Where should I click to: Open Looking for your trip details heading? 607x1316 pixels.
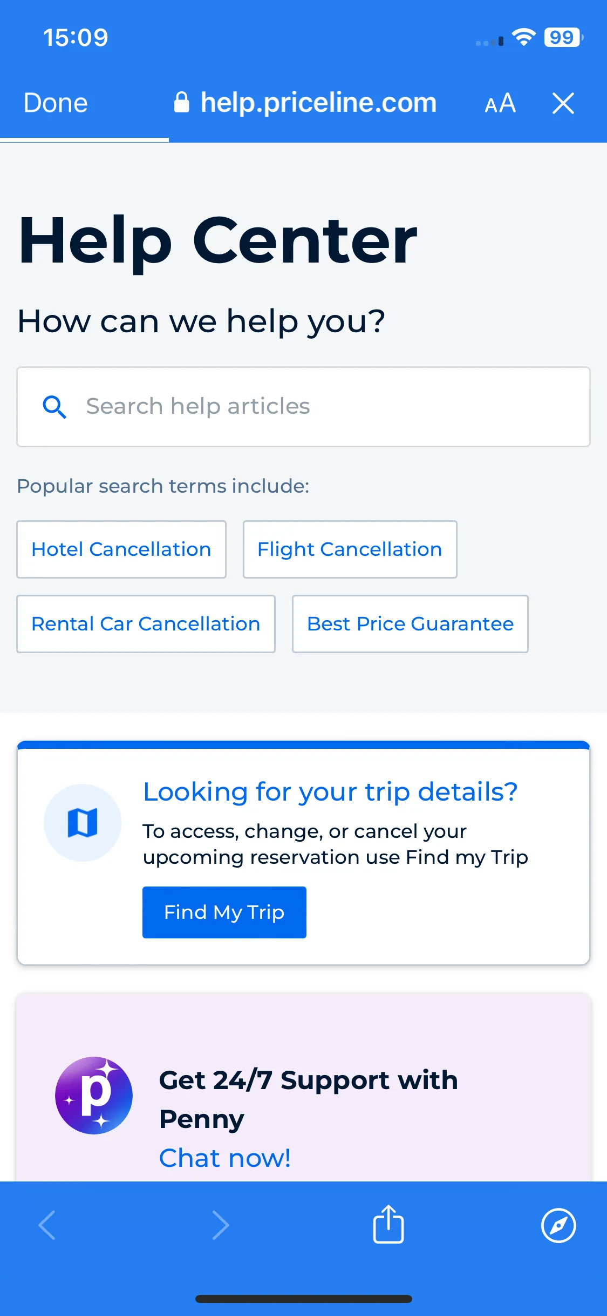tap(330, 792)
